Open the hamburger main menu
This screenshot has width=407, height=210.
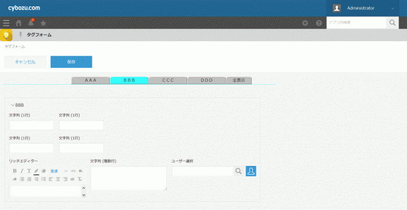(6, 23)
